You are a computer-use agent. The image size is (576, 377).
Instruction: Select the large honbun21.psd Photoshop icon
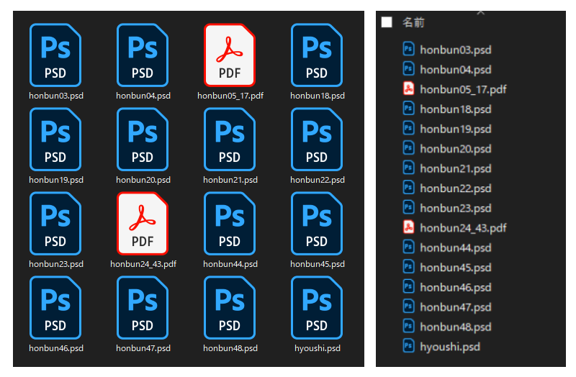(230, 140)
